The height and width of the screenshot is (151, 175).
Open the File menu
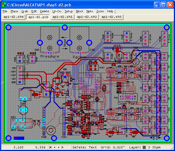[5, 11]
